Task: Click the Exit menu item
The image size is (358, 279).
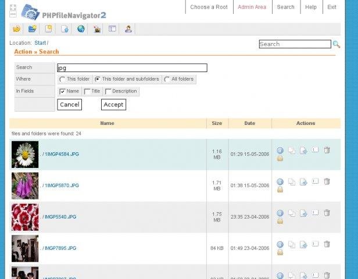Action: click(332, 7)
